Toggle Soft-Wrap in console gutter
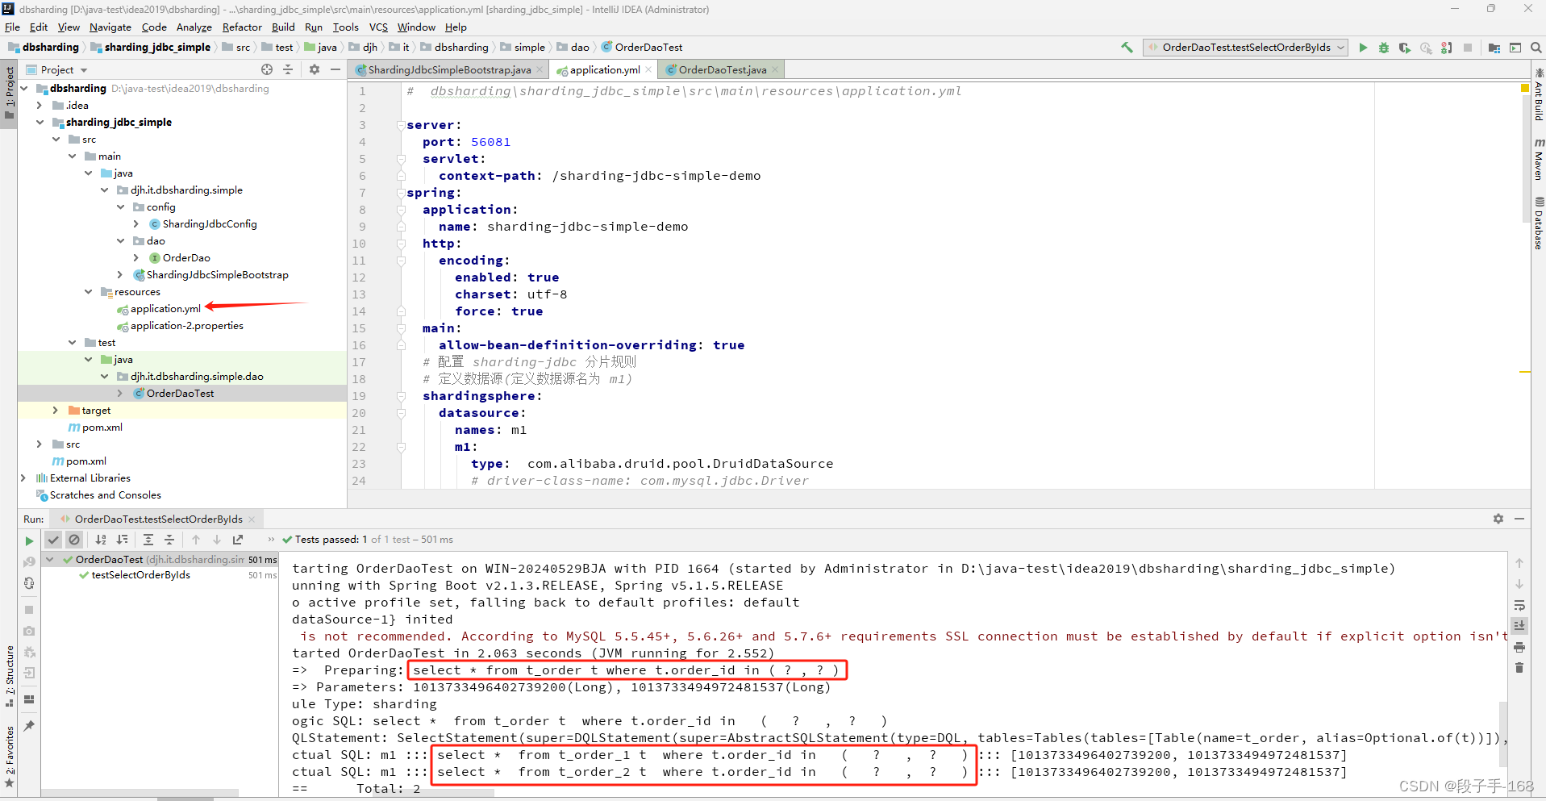Image resolution: width=1546 pixels, height=801 pixels. (1519, 605)
